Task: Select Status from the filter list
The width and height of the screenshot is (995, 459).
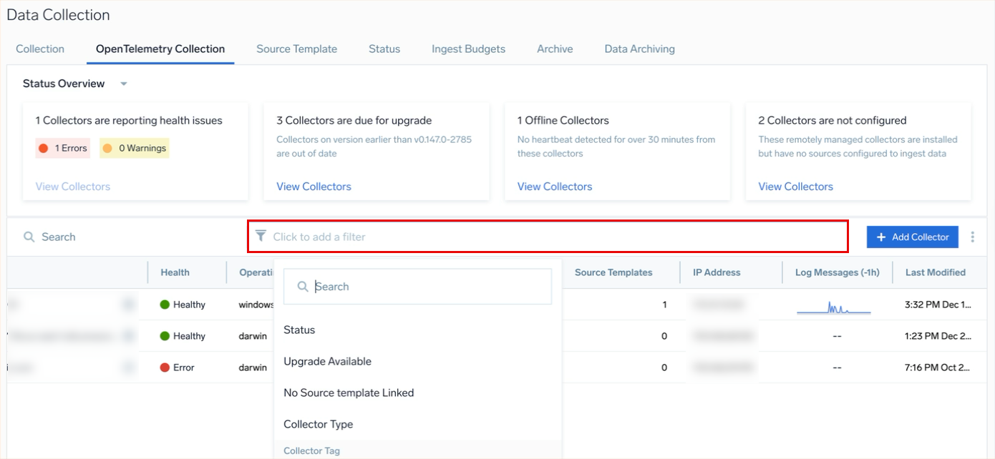Action: tap(299, 330)
